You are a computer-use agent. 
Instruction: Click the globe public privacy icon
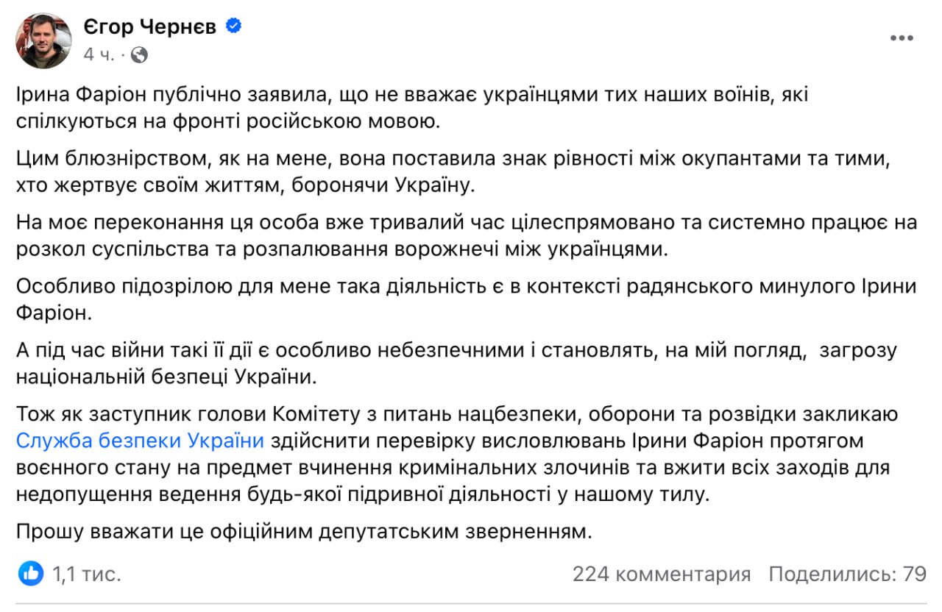(139, 54)
